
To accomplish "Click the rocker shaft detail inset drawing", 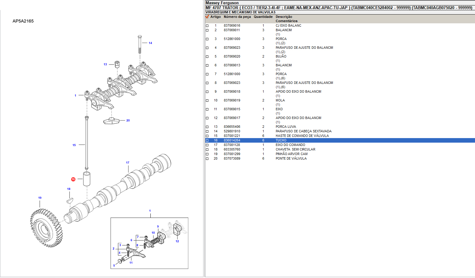I will pos(149,243).
